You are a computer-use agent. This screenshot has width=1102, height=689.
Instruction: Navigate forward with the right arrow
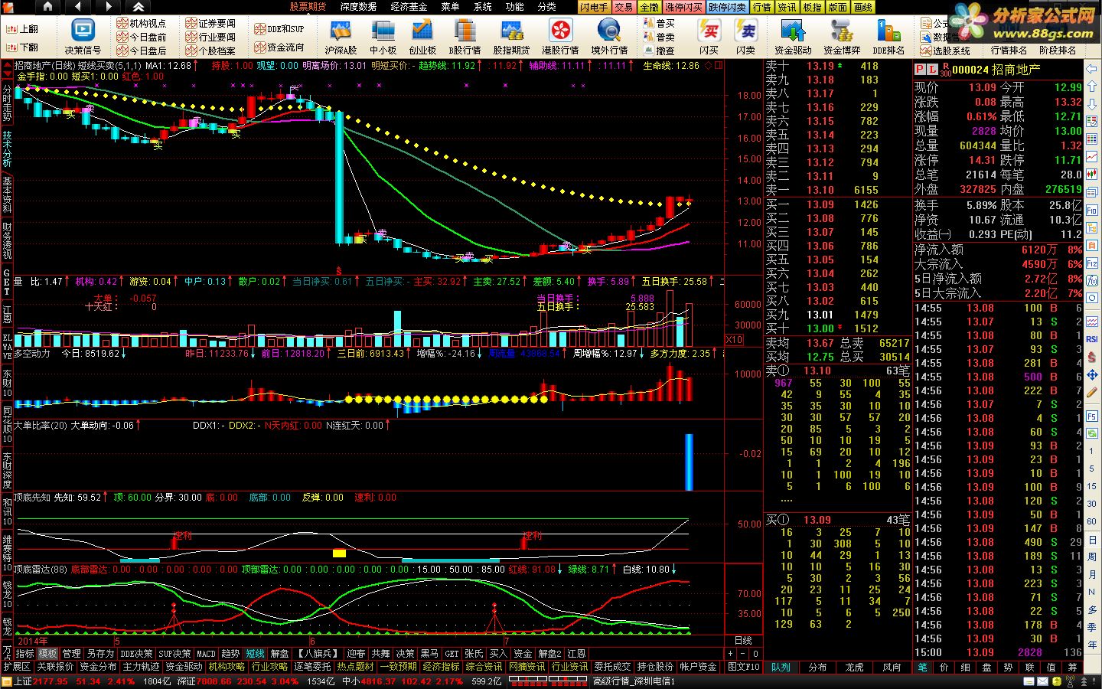click(108, 7)
